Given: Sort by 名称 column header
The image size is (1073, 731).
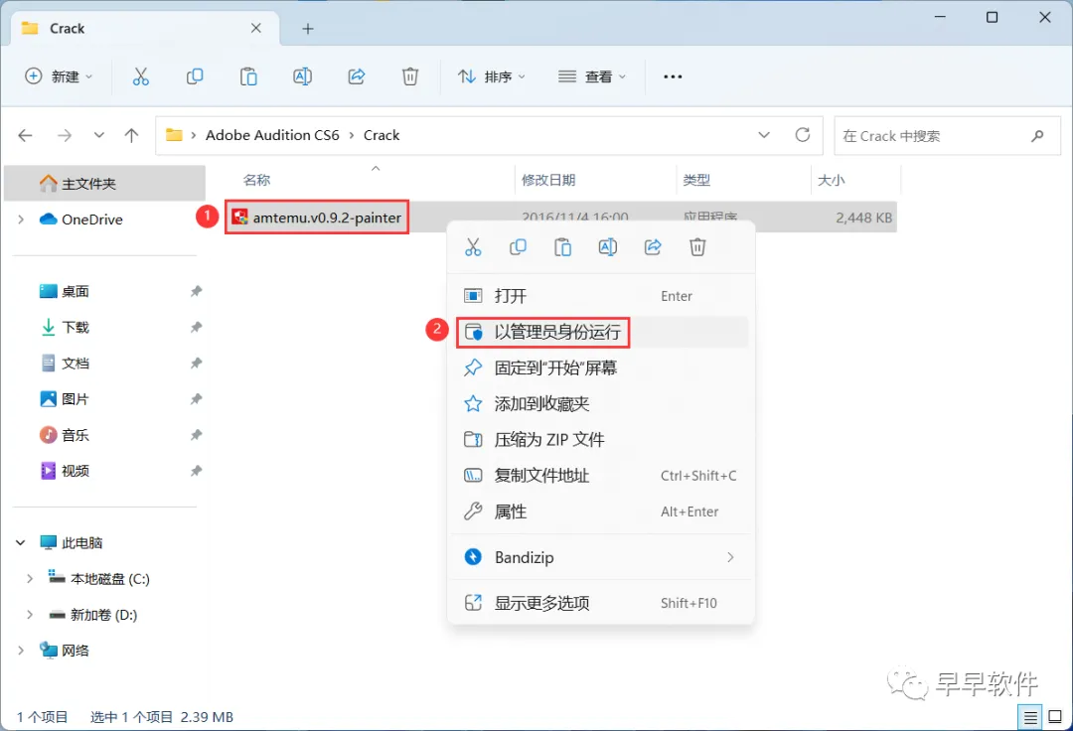Looking at the screenshot, I should pyautogui.click(x=256, y=180).
